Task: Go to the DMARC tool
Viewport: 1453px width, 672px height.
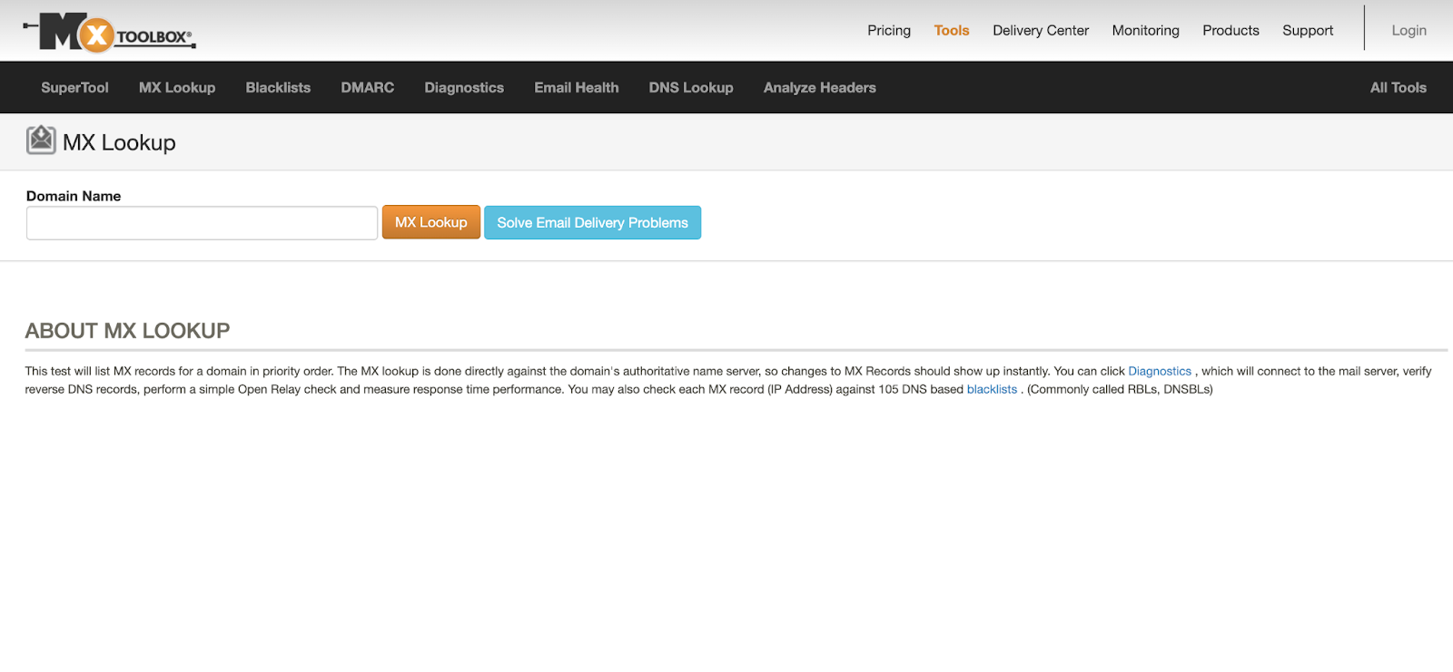Action: 368,87
